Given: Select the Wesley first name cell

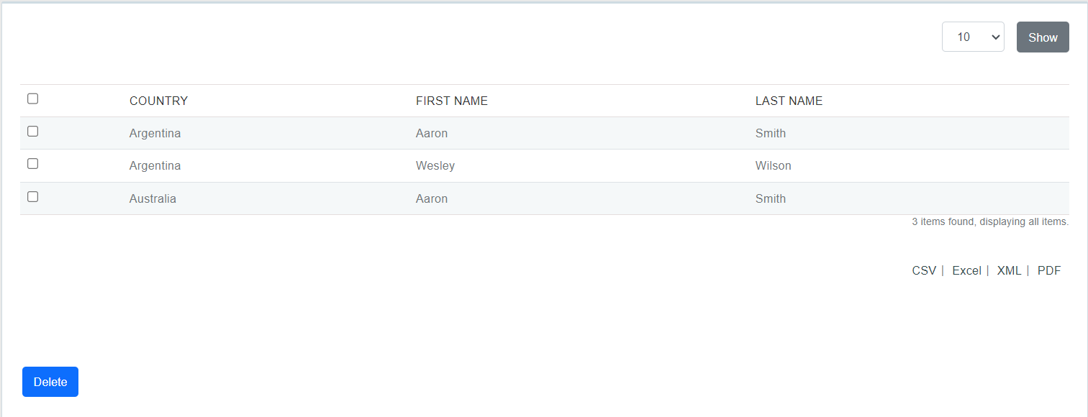Looking at the screenshot, I should (x=435, y=166).
